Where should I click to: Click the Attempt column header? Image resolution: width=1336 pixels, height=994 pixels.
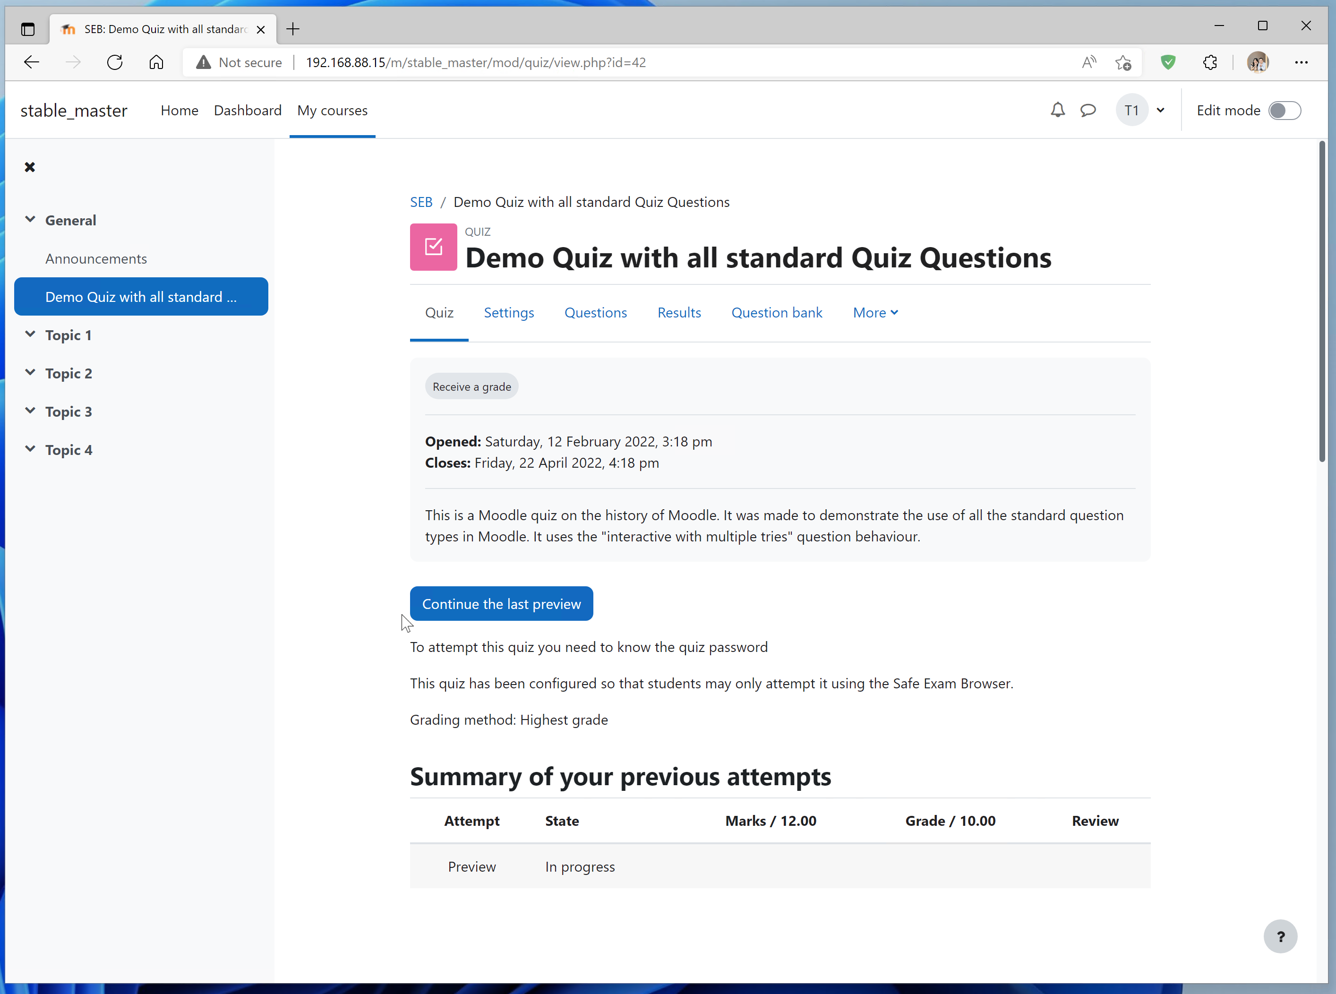tap(471, 821)
